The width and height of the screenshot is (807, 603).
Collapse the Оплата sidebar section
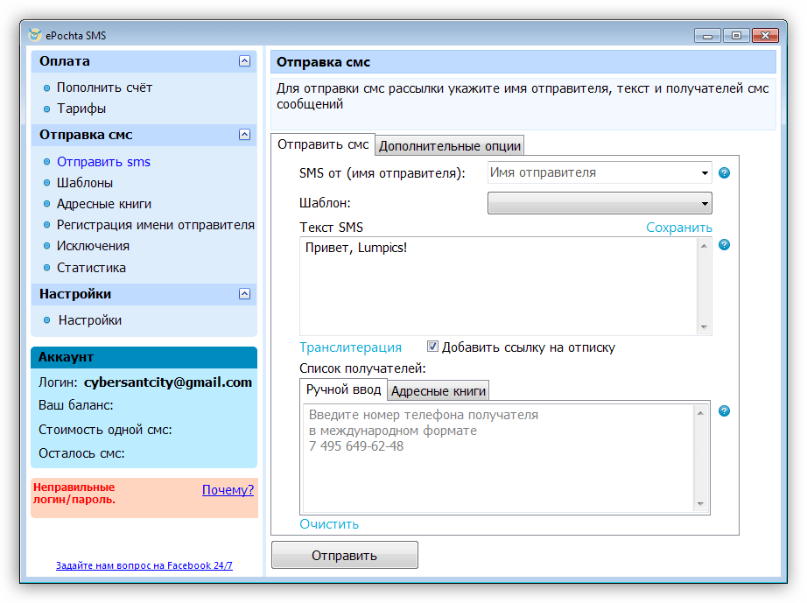point(244,61)
